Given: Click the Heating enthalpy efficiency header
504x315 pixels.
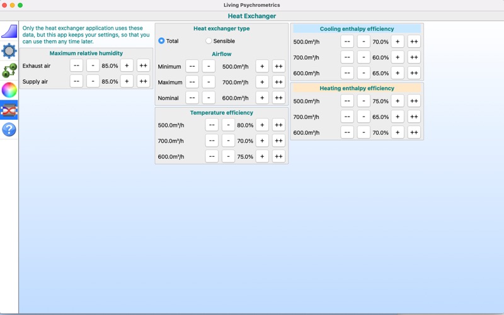Looking at the screenshot, I should [357, 88].
